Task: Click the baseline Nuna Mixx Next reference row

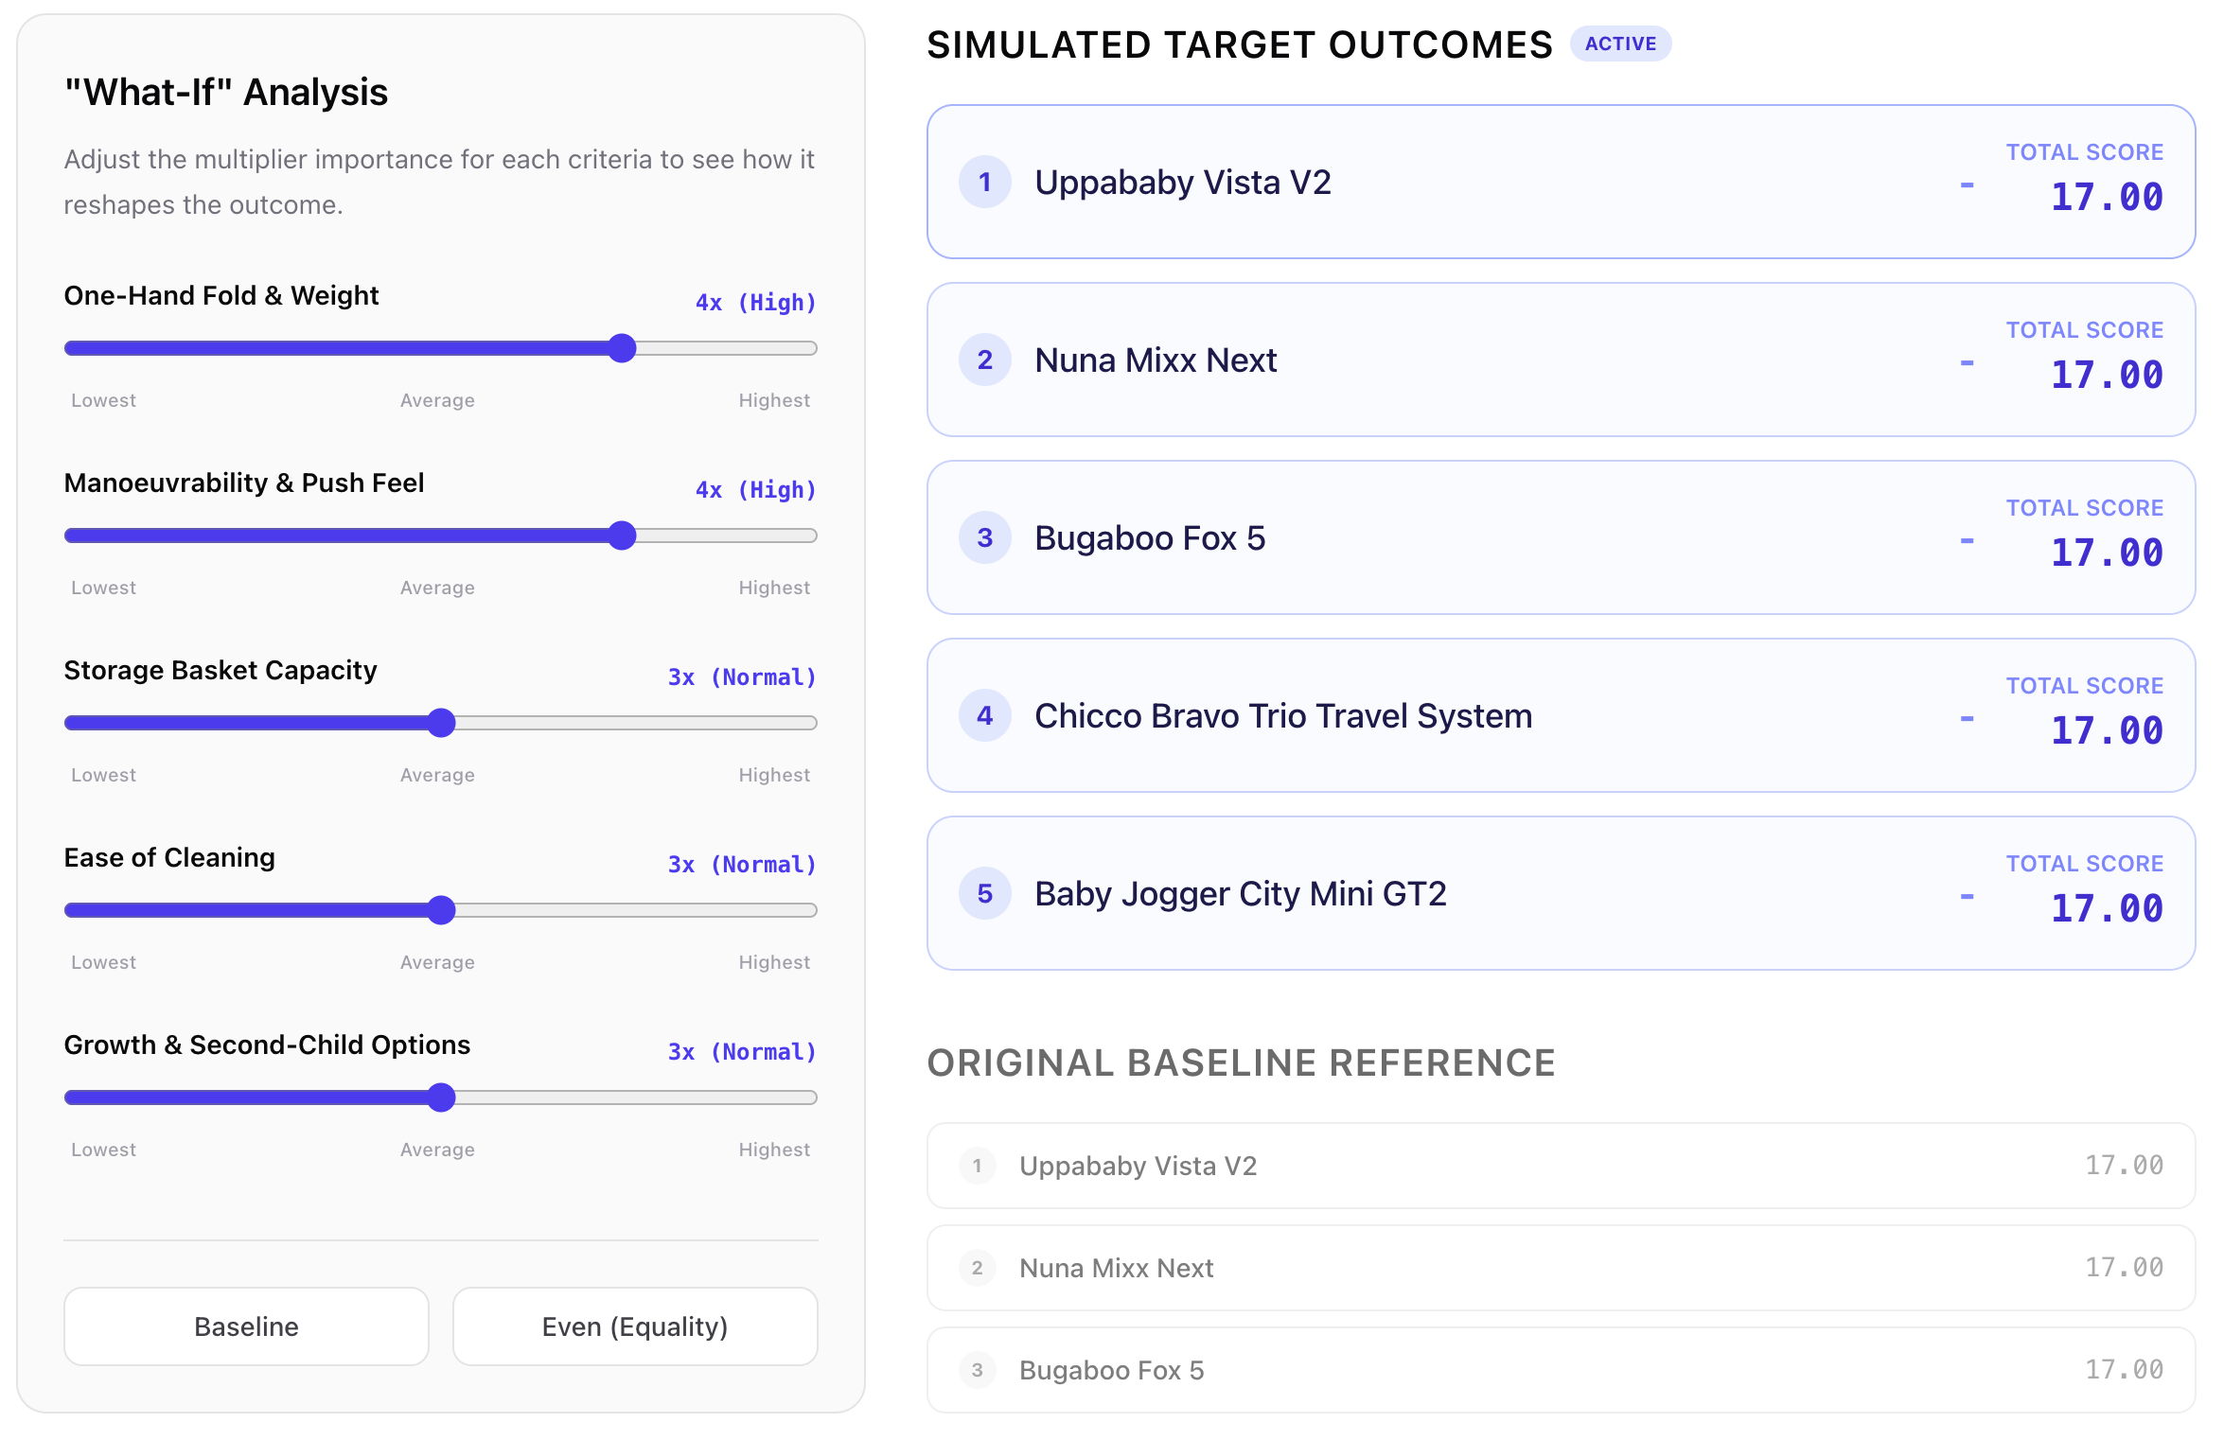Action: pos(1562,1268)
